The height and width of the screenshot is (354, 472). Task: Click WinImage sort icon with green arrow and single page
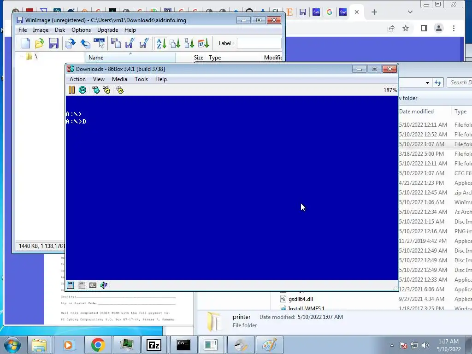pos(175,43)
